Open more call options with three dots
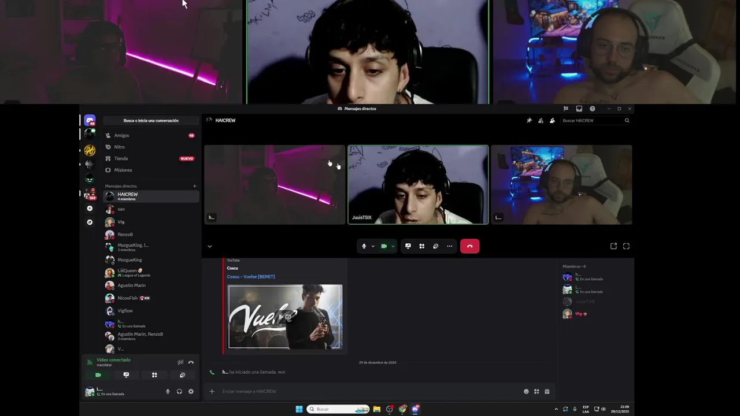740x416 pixels. coord(450,246)
